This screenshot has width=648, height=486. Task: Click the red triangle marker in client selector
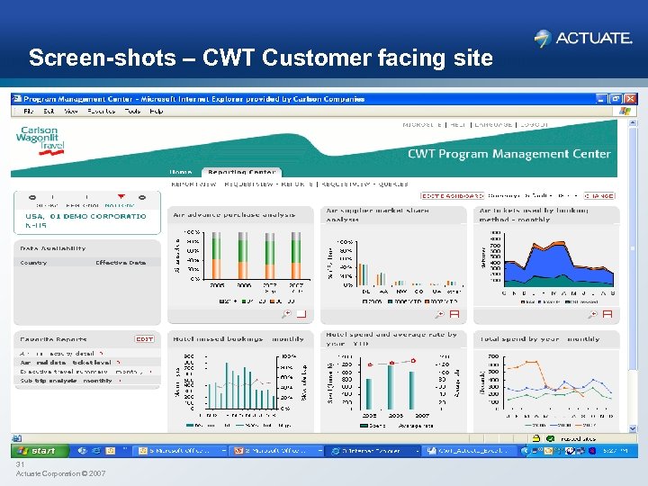point(121,197)
